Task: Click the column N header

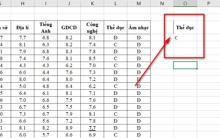Action: pyautogui.click(x=162, y=3)
